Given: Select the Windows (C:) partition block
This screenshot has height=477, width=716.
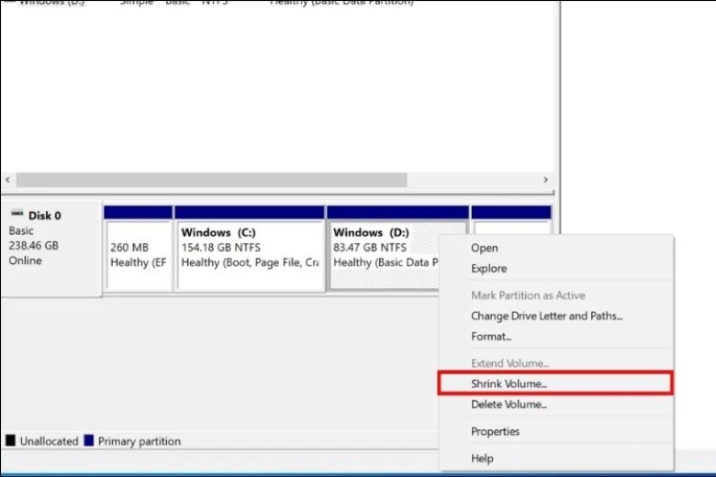Looking at the screenshot, I should (250, 255).
